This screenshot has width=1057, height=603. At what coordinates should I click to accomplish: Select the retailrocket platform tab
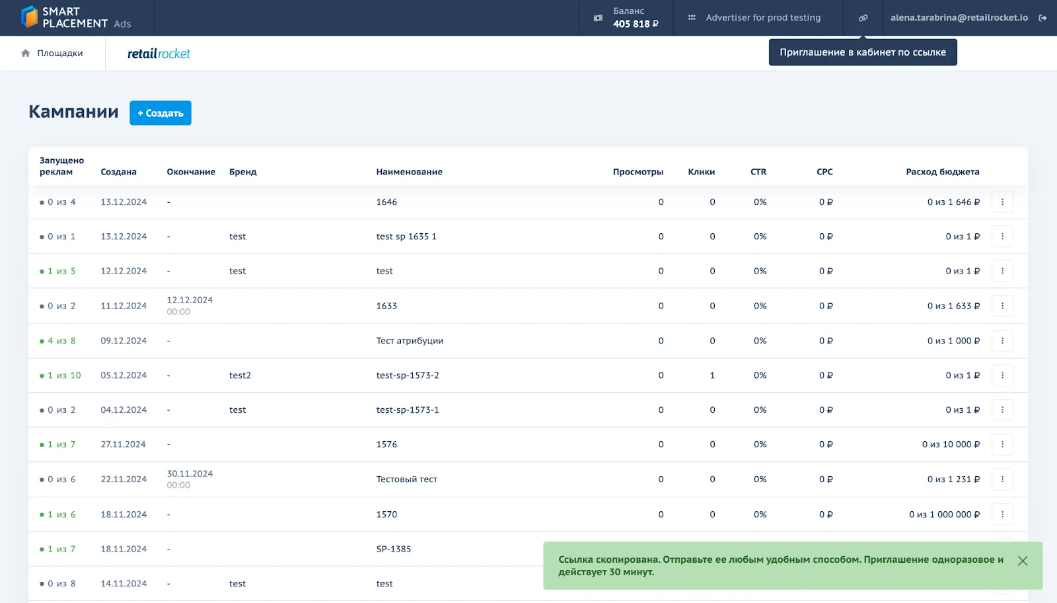point(159,53)
